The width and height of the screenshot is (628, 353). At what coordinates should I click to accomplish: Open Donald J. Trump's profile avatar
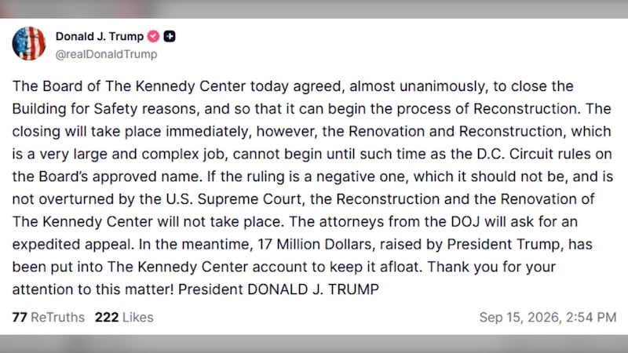point(29,44)
